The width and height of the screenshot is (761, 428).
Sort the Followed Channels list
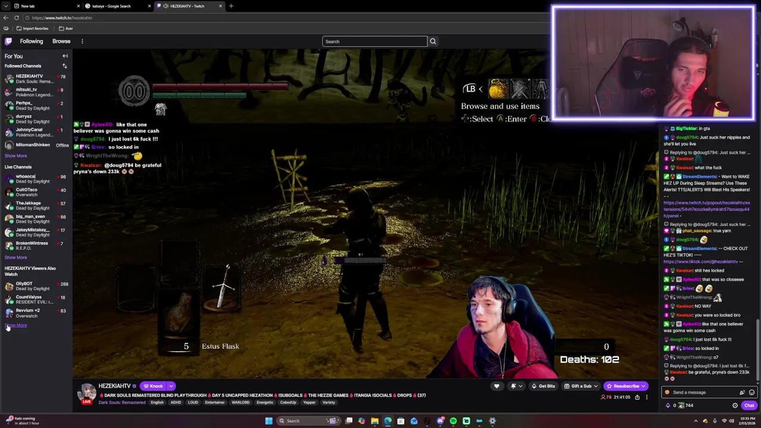64,66
